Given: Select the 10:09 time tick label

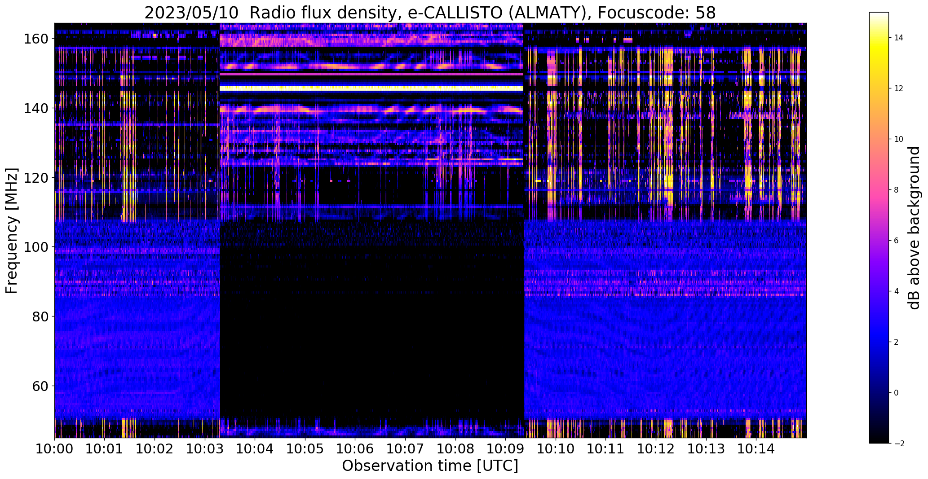Looking at the screenshot, I should [x=505, y=448].
